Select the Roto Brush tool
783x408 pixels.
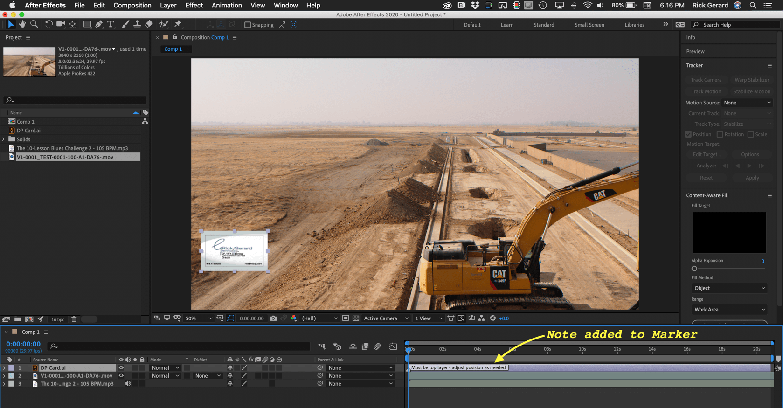[164, 24]
